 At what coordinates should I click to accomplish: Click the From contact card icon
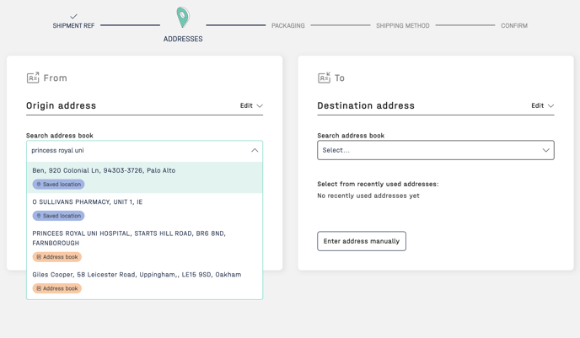pos(33,78)
